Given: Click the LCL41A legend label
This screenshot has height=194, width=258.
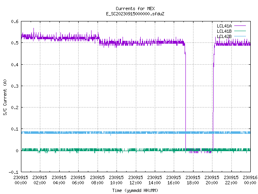Looking at the screenshot, I should [224, 26].
